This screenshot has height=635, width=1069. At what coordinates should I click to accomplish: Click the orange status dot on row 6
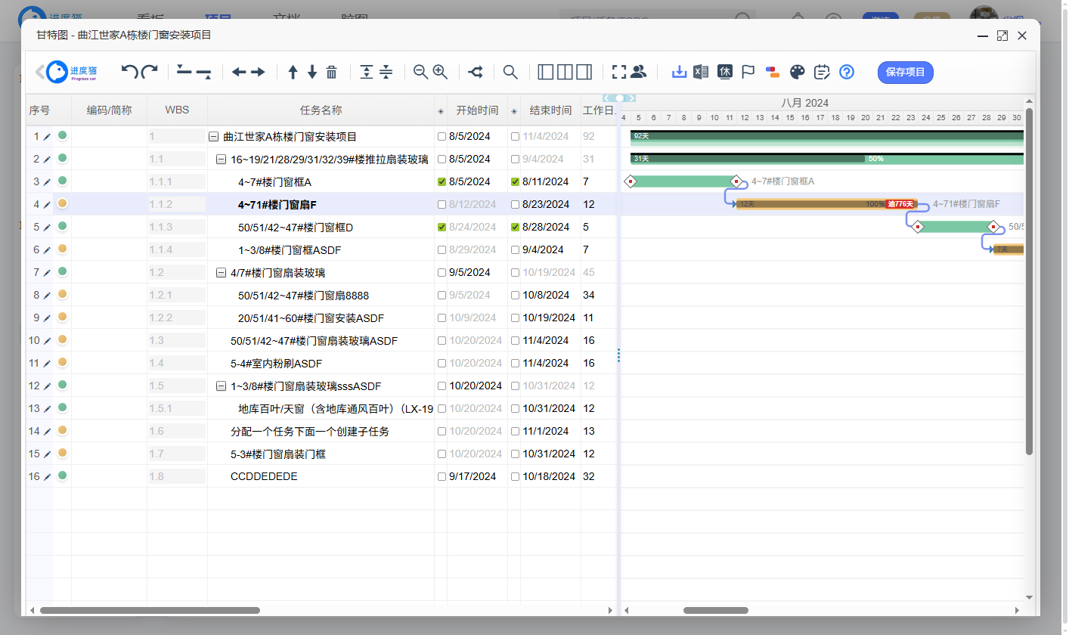tap(63, 249)
